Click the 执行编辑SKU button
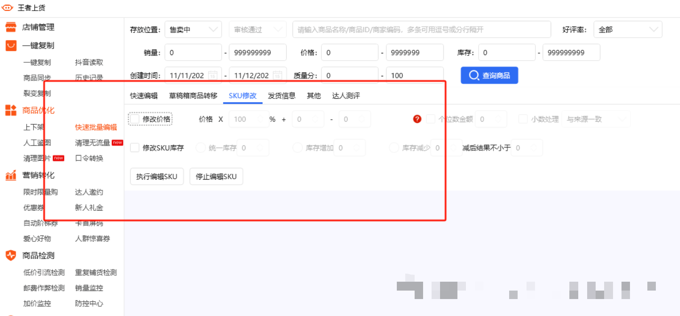 156,177
